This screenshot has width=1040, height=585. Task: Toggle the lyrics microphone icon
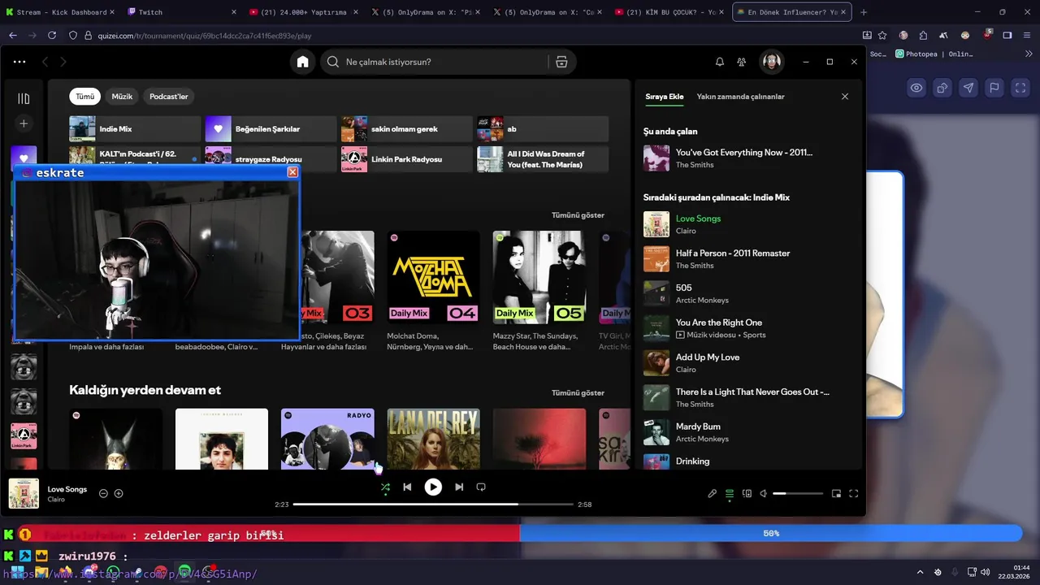click(x=713, y=493)
